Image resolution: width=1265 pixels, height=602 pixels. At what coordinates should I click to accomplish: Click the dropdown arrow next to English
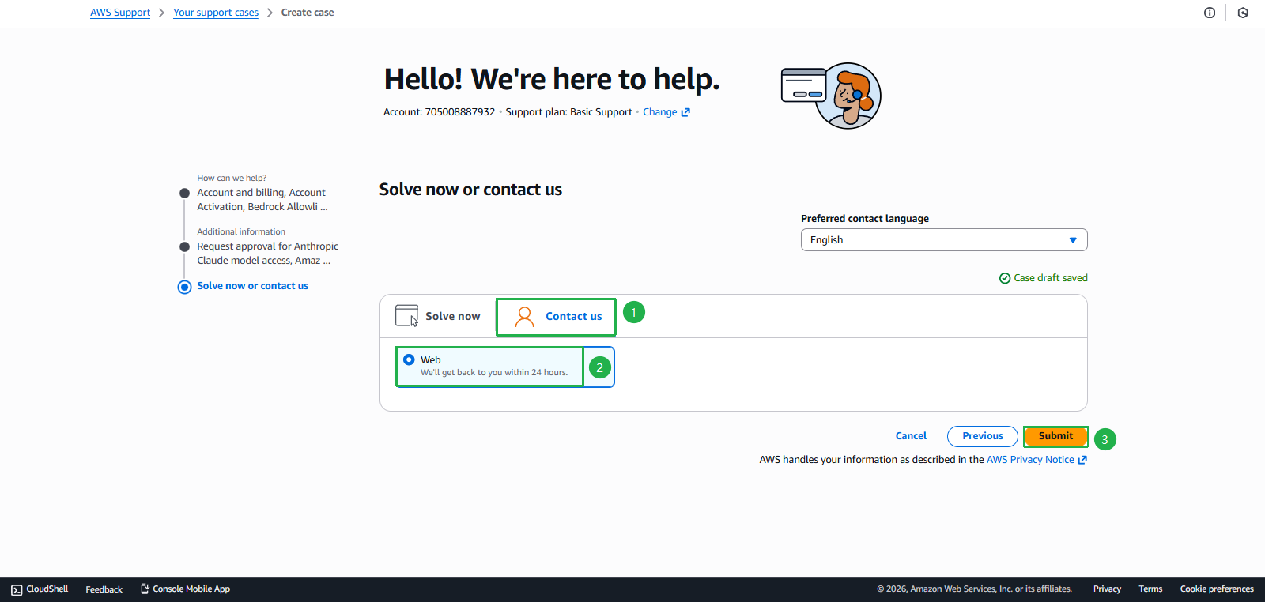tap(1073, 240)
